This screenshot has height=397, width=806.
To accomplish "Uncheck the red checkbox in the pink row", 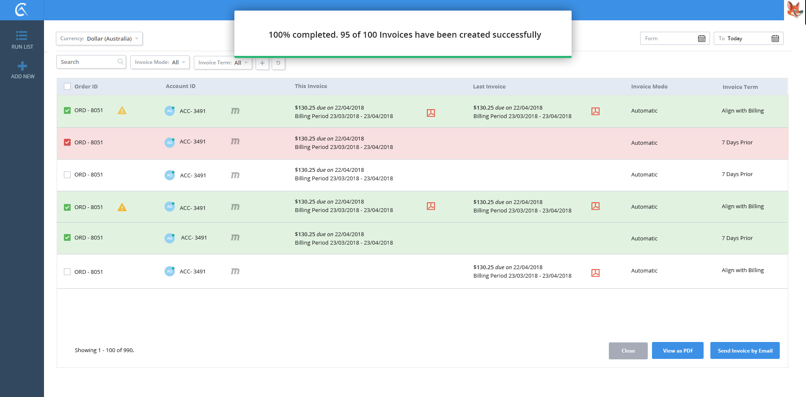I will point(67,142).
